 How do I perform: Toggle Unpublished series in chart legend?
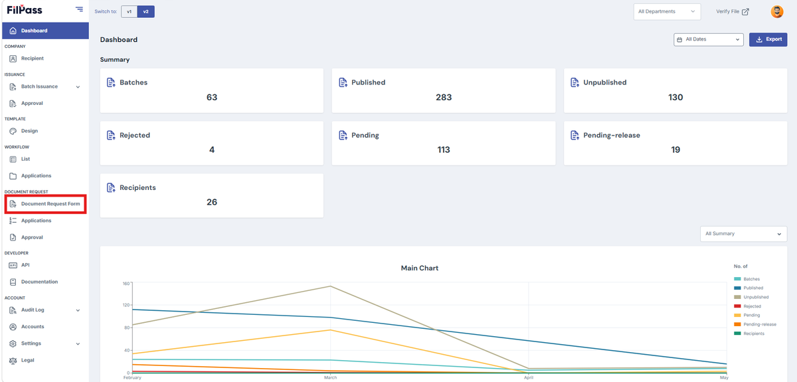[x=751, y=297]
